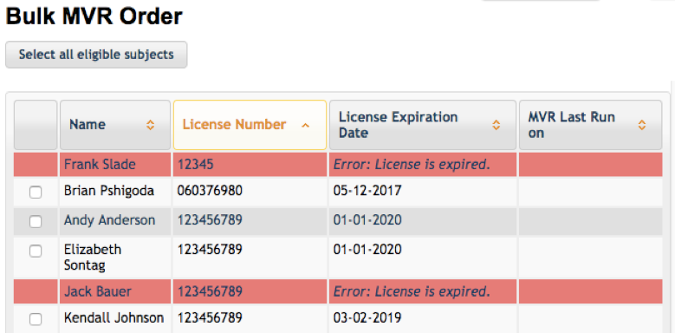Viewport: 675px width, 333px height.
Task: Click the Frank Slade name cell
Action: click(115, 165)
